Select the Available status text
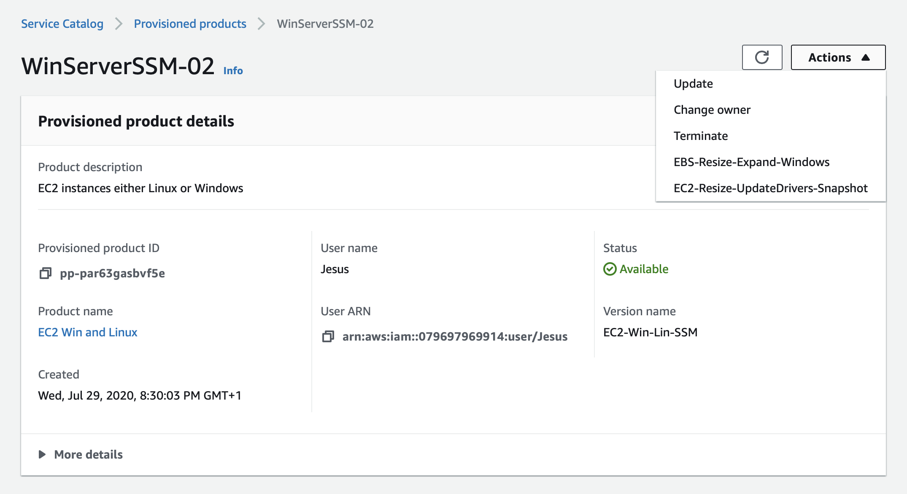907x494 pixels. [643, 268]
